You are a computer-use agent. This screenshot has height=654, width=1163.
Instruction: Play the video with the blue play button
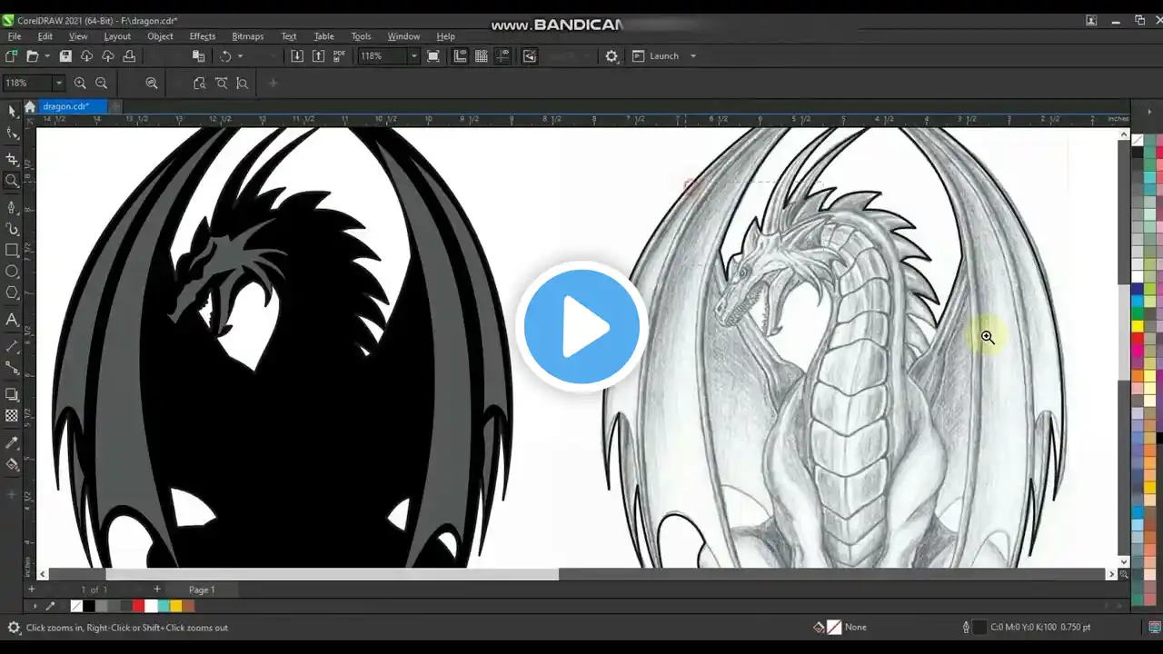(581, 327)
